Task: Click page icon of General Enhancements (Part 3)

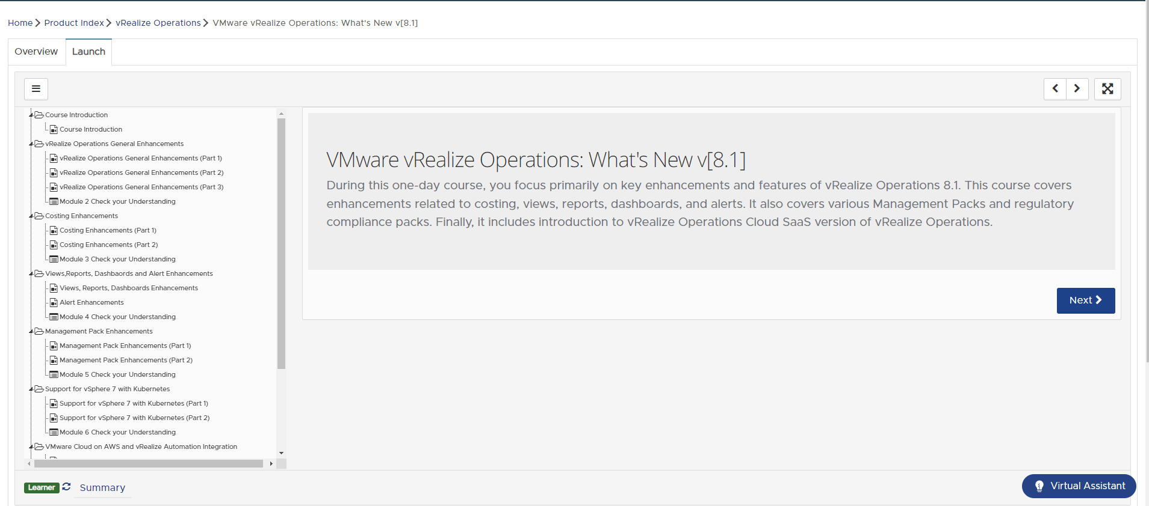Action: [54, 187]
